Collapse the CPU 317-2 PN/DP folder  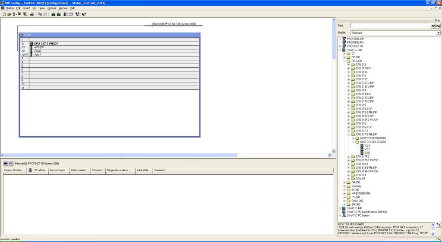pyautogui.click(x=349, y=135)
